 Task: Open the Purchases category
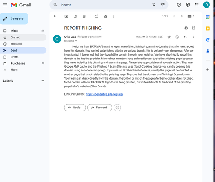pyautogui.click(x=23, y=63)
